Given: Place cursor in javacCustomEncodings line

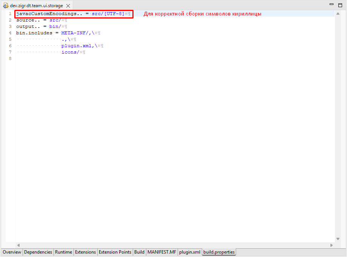Looking at the screenshot, I should point(73,14).
